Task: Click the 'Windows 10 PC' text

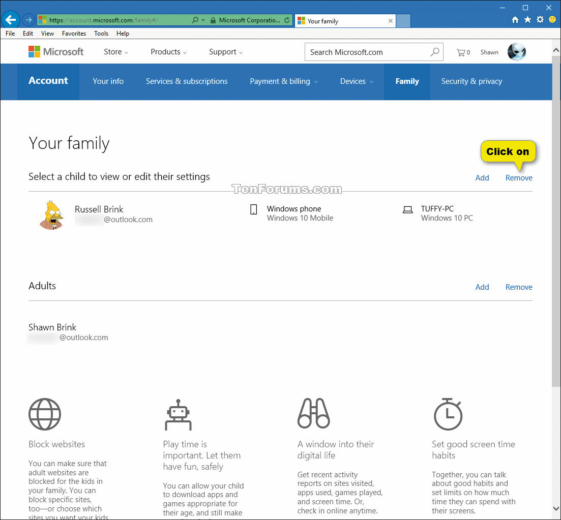Action: (447, 218)
